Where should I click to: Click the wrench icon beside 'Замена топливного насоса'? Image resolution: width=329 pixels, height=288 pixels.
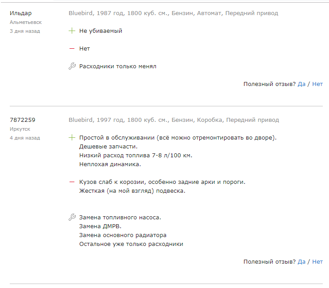pos(72,217)
